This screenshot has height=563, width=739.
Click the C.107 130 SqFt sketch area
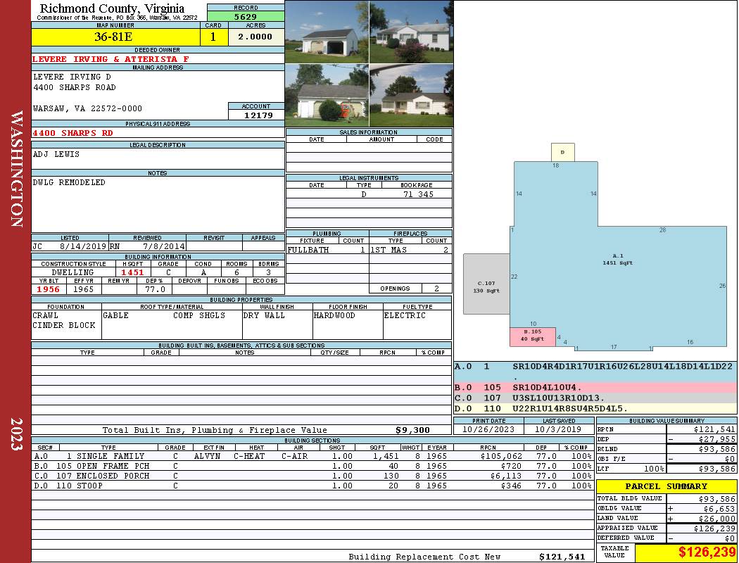486,284
